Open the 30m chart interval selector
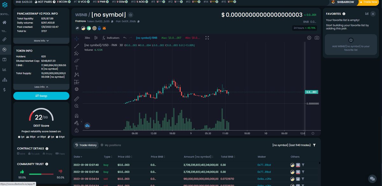Image resolution: width=382 pixels, height=186 pixels. (x=87, y=38)
